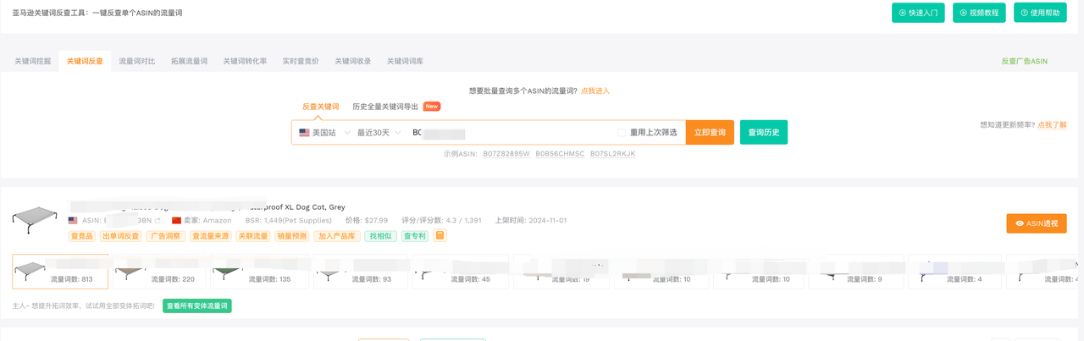This screenshot has width=1084, height=341.
Task: Click the 卖家: Amazon seller text
Action: (x=202, y=220)
